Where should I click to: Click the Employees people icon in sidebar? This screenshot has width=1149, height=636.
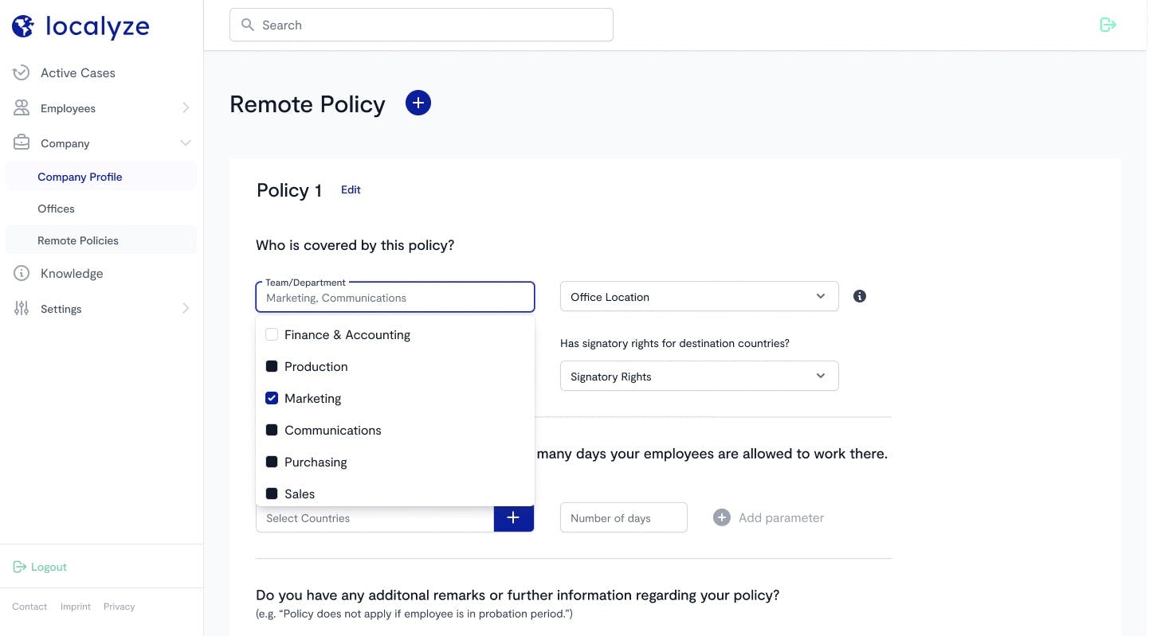coord(21,108)
